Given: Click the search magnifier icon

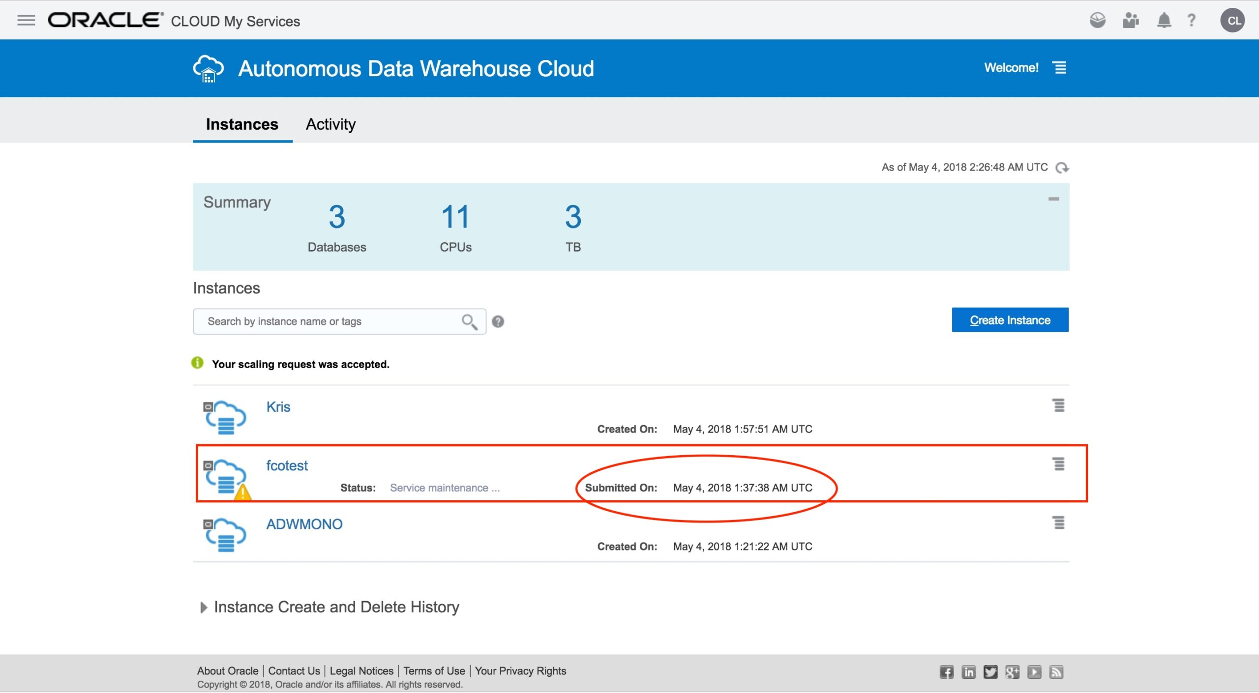Looking at the screenshot, I should click(x=469, y=322).
